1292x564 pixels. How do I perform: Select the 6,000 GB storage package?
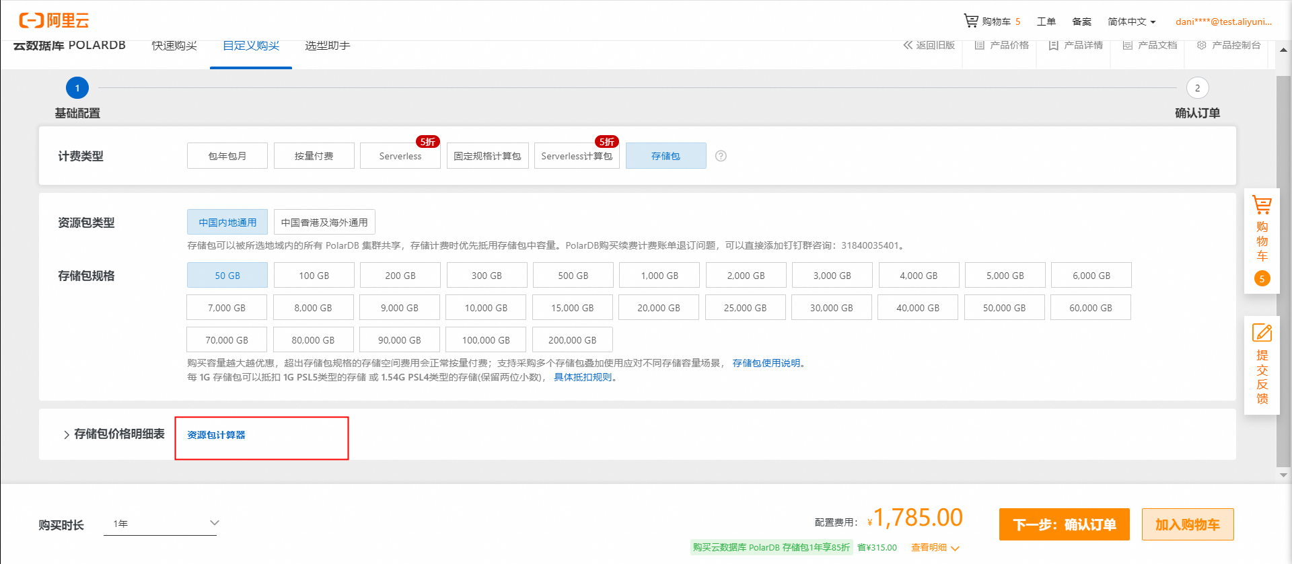[1091, 276]
